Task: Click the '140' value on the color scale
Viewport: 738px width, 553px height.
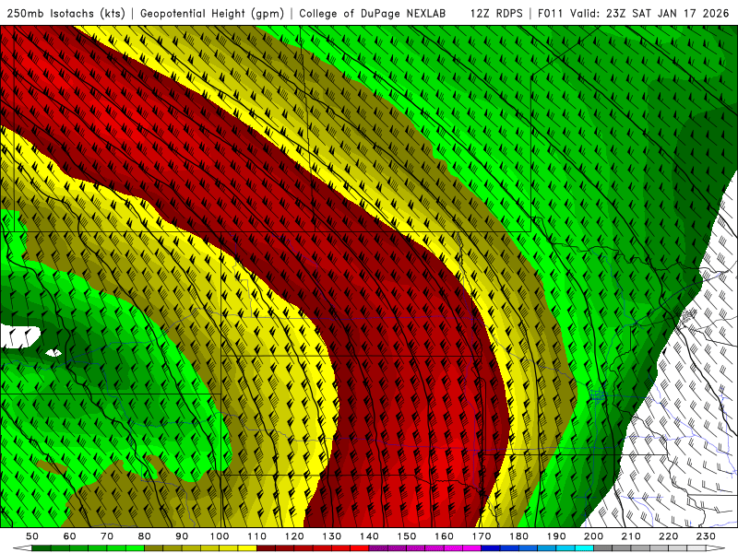Action: 369,536
